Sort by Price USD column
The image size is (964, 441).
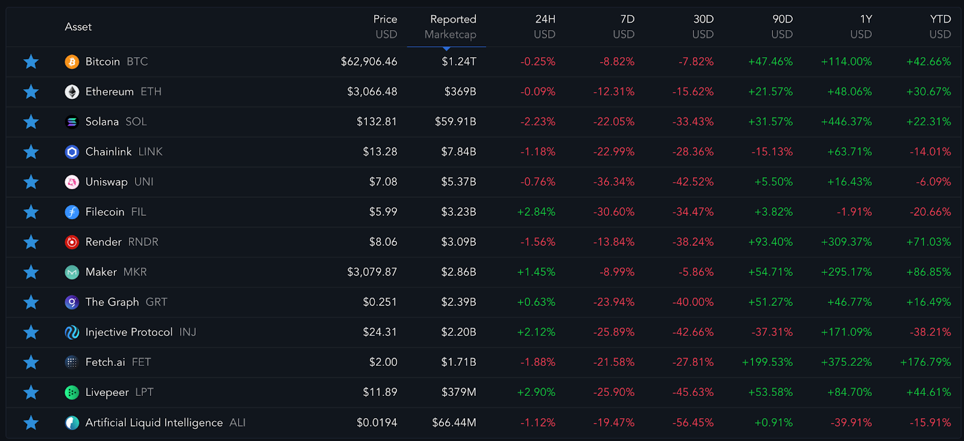386,27
